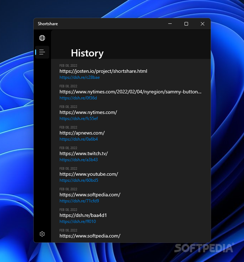This screenshot has width=244, height=262.
Task: Select the https://dsh.re/baa4d1 entry
Action: point(83,215)
